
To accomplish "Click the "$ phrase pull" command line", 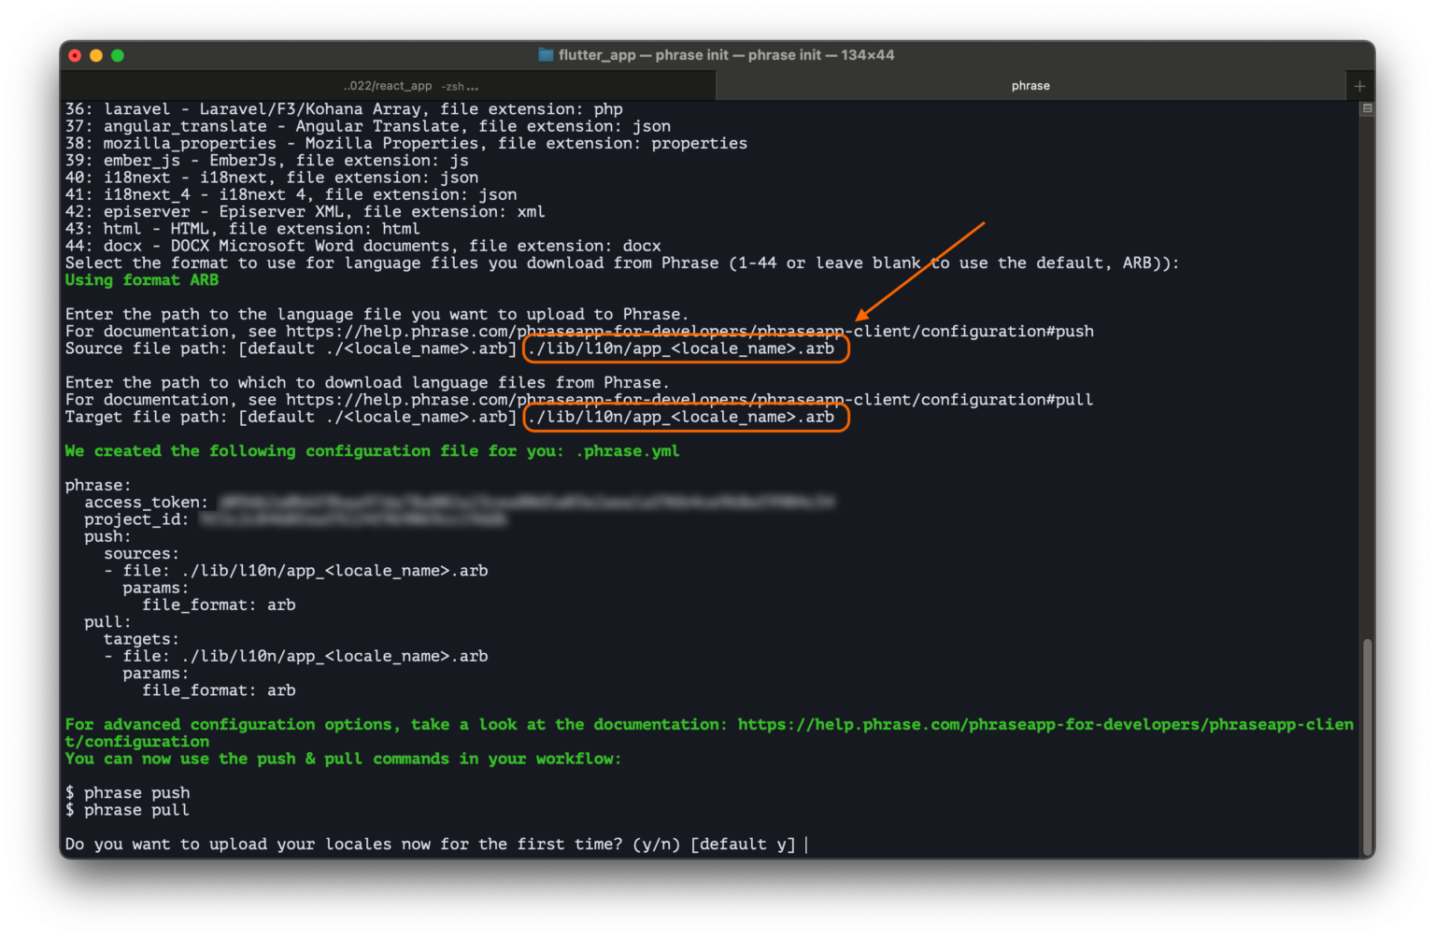I will 127,810.
